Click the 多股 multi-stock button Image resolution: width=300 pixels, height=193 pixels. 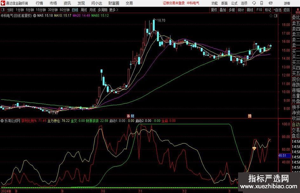[232, 10]
